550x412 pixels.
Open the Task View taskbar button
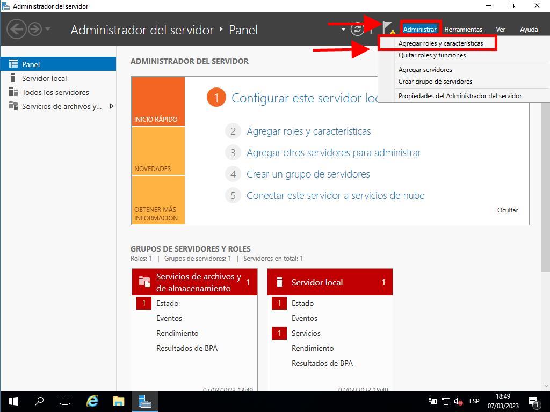(65, 401)
